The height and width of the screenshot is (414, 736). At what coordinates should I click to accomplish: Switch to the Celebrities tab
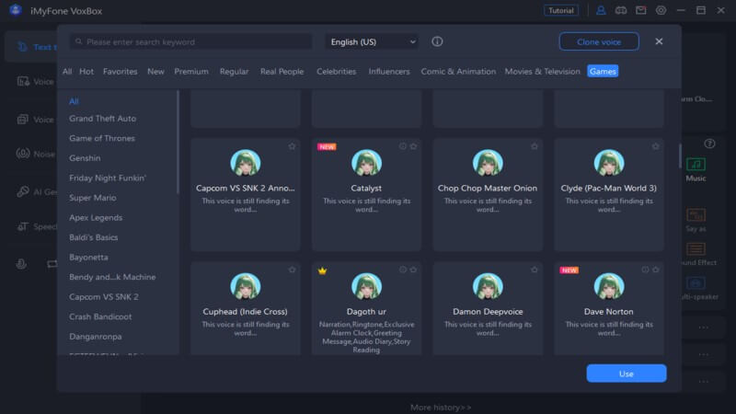click(x=336, y=72)
